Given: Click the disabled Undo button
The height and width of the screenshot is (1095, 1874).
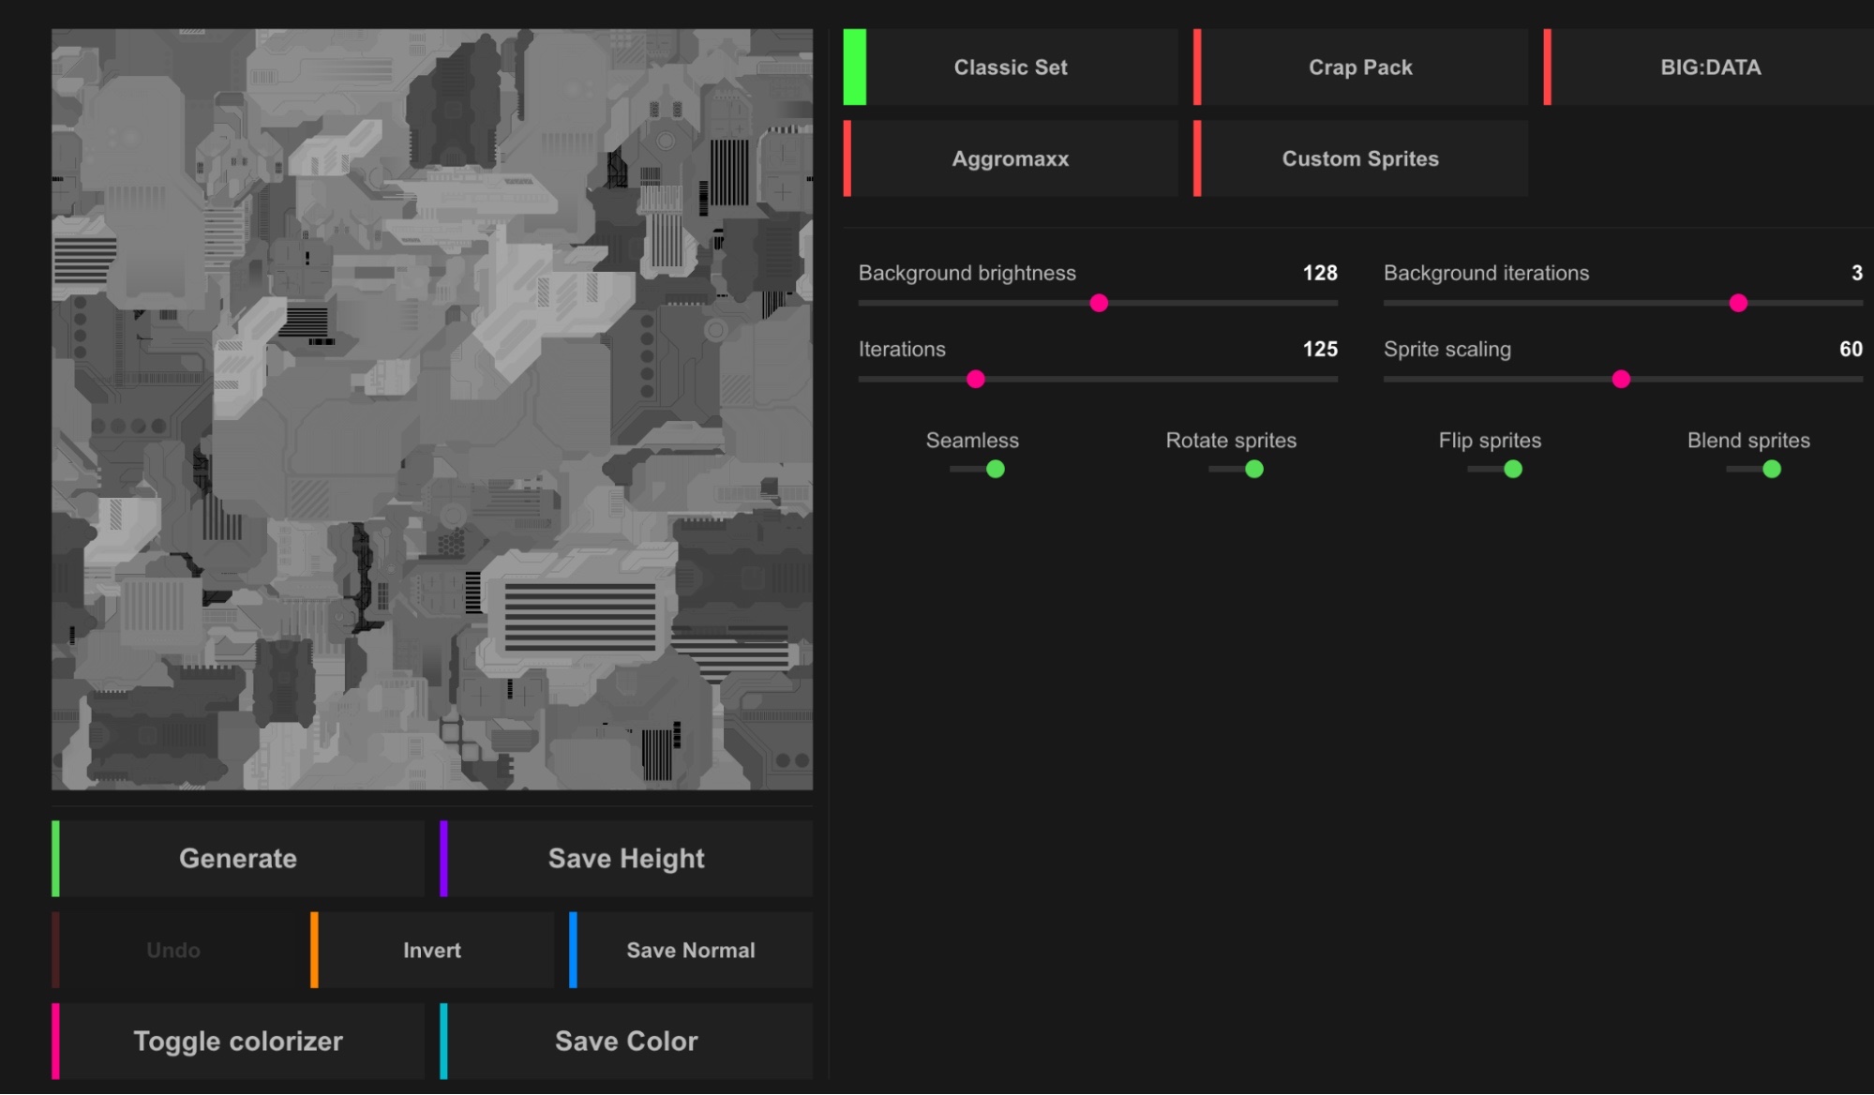Looking at the screenshot, I should 173,949.
